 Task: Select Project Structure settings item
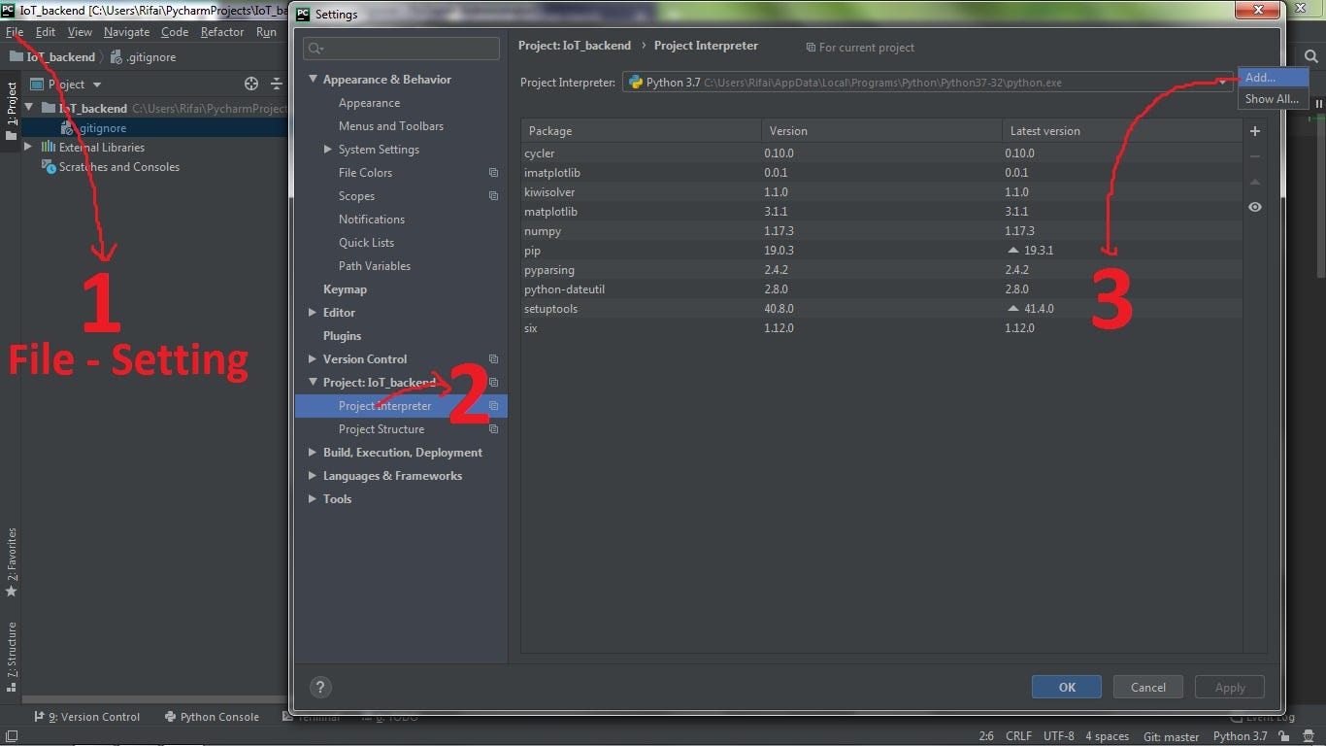(x=381, y=429)
